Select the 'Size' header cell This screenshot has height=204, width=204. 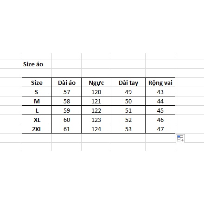37,83
